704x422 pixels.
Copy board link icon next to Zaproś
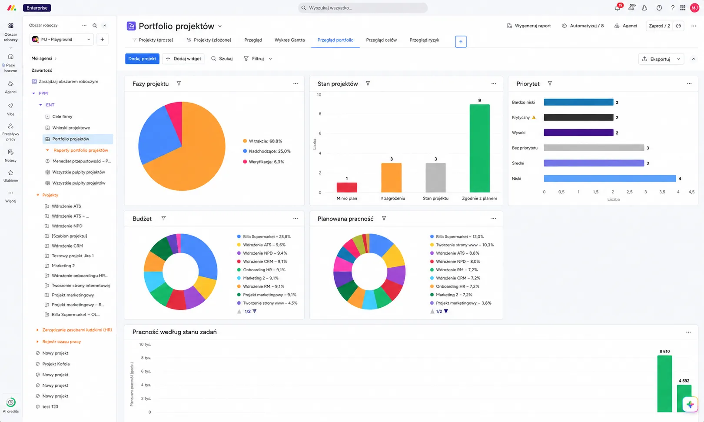(678, 26)
